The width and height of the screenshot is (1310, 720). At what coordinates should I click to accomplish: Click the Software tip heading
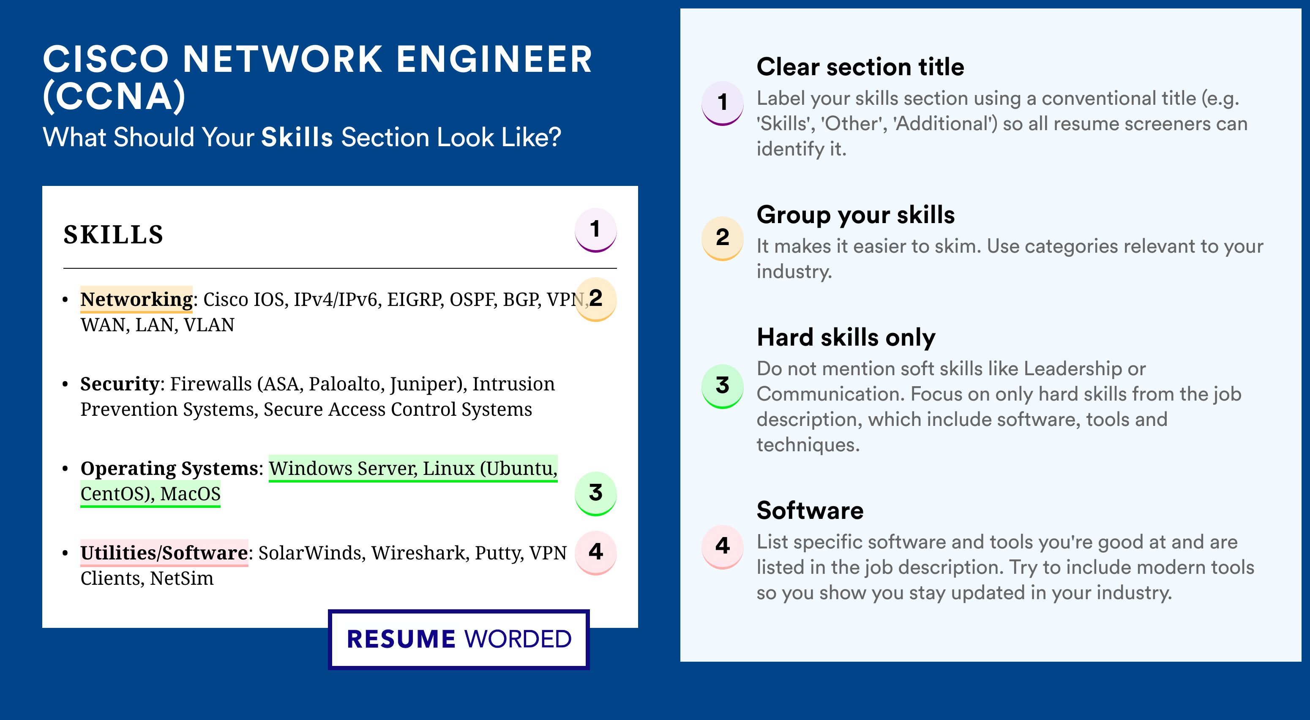(810, 510)
